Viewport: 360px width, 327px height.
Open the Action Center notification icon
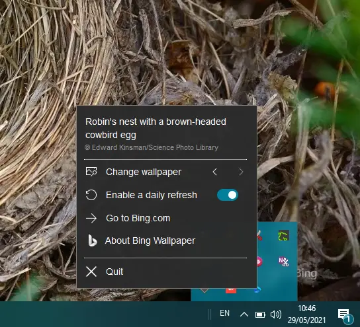[345, 315]
